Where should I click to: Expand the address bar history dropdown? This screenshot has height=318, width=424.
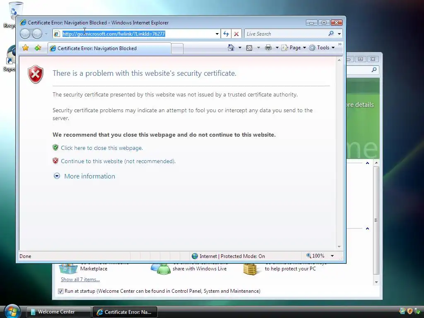[217, 34]
